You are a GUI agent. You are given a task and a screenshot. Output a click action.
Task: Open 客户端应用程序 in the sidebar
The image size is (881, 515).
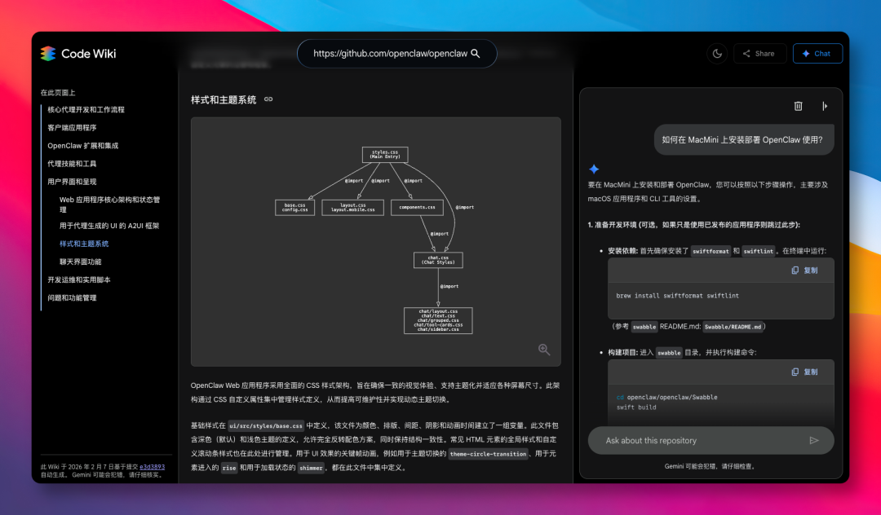tap(72, 127)
